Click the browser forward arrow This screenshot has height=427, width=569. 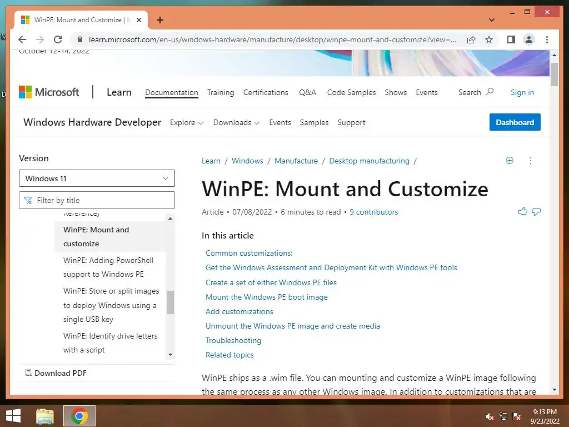point(40,39)
